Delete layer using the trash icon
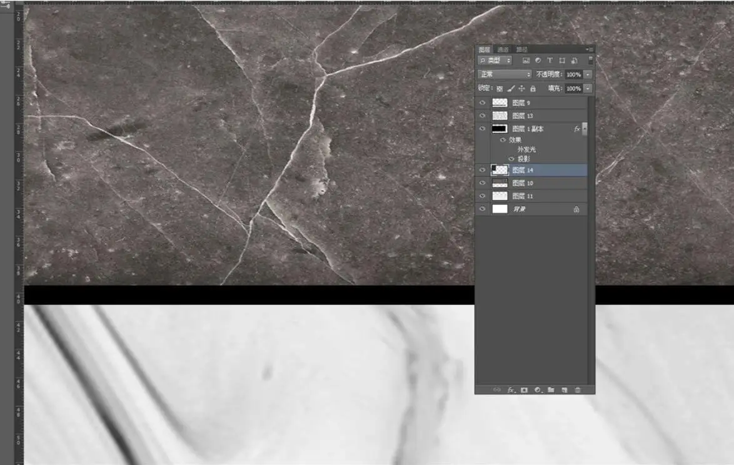The height and width of the screenshot is (465, 734). click(x=578, y=390)
